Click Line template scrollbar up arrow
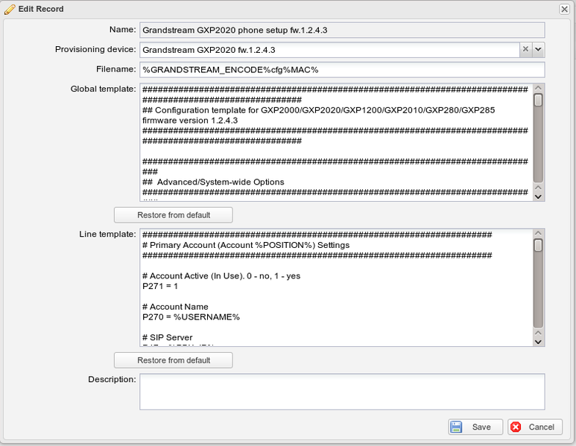The image size is (576, 446). (538, 233)
